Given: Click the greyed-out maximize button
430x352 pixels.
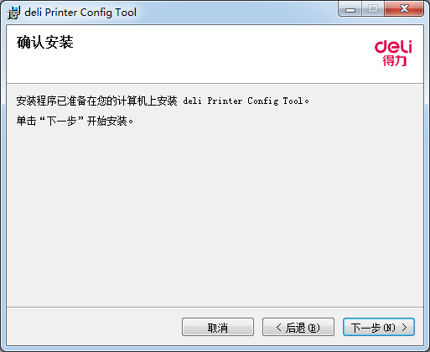Looking at the screenshot, I should coord(373,9).
